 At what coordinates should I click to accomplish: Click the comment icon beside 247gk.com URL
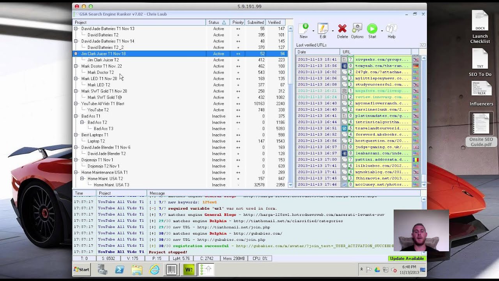[x=344, y=72]
